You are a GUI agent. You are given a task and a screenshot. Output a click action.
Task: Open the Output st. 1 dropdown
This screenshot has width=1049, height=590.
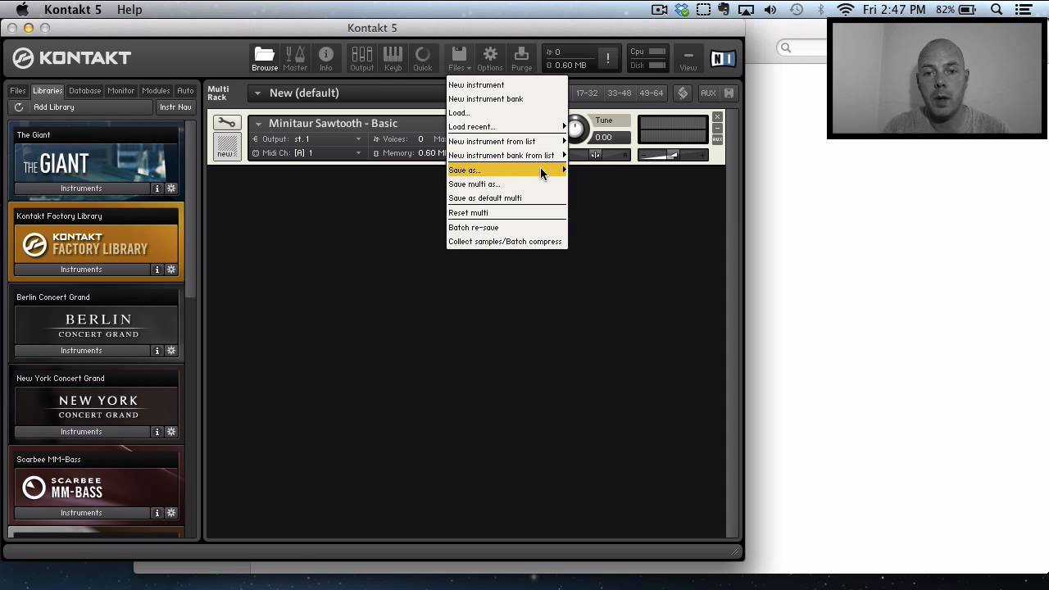tap(307, 139)
